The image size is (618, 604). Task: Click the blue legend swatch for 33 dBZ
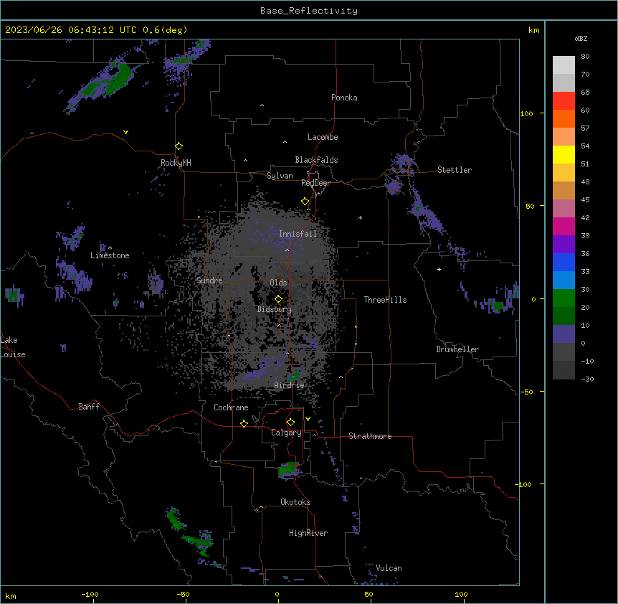tap(564, 262)
